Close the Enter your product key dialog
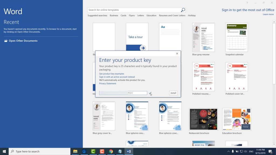 (177, 54)
